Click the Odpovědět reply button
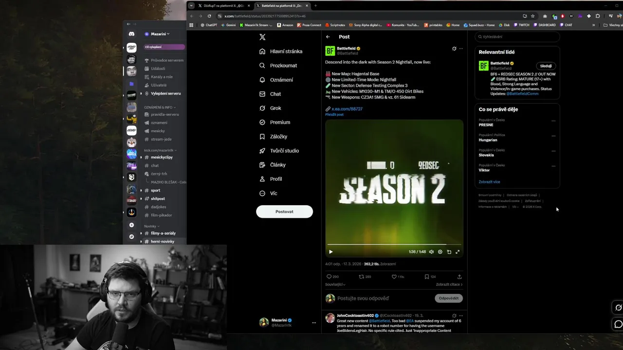This screenshot has height=350, width=623. (448, 298)
